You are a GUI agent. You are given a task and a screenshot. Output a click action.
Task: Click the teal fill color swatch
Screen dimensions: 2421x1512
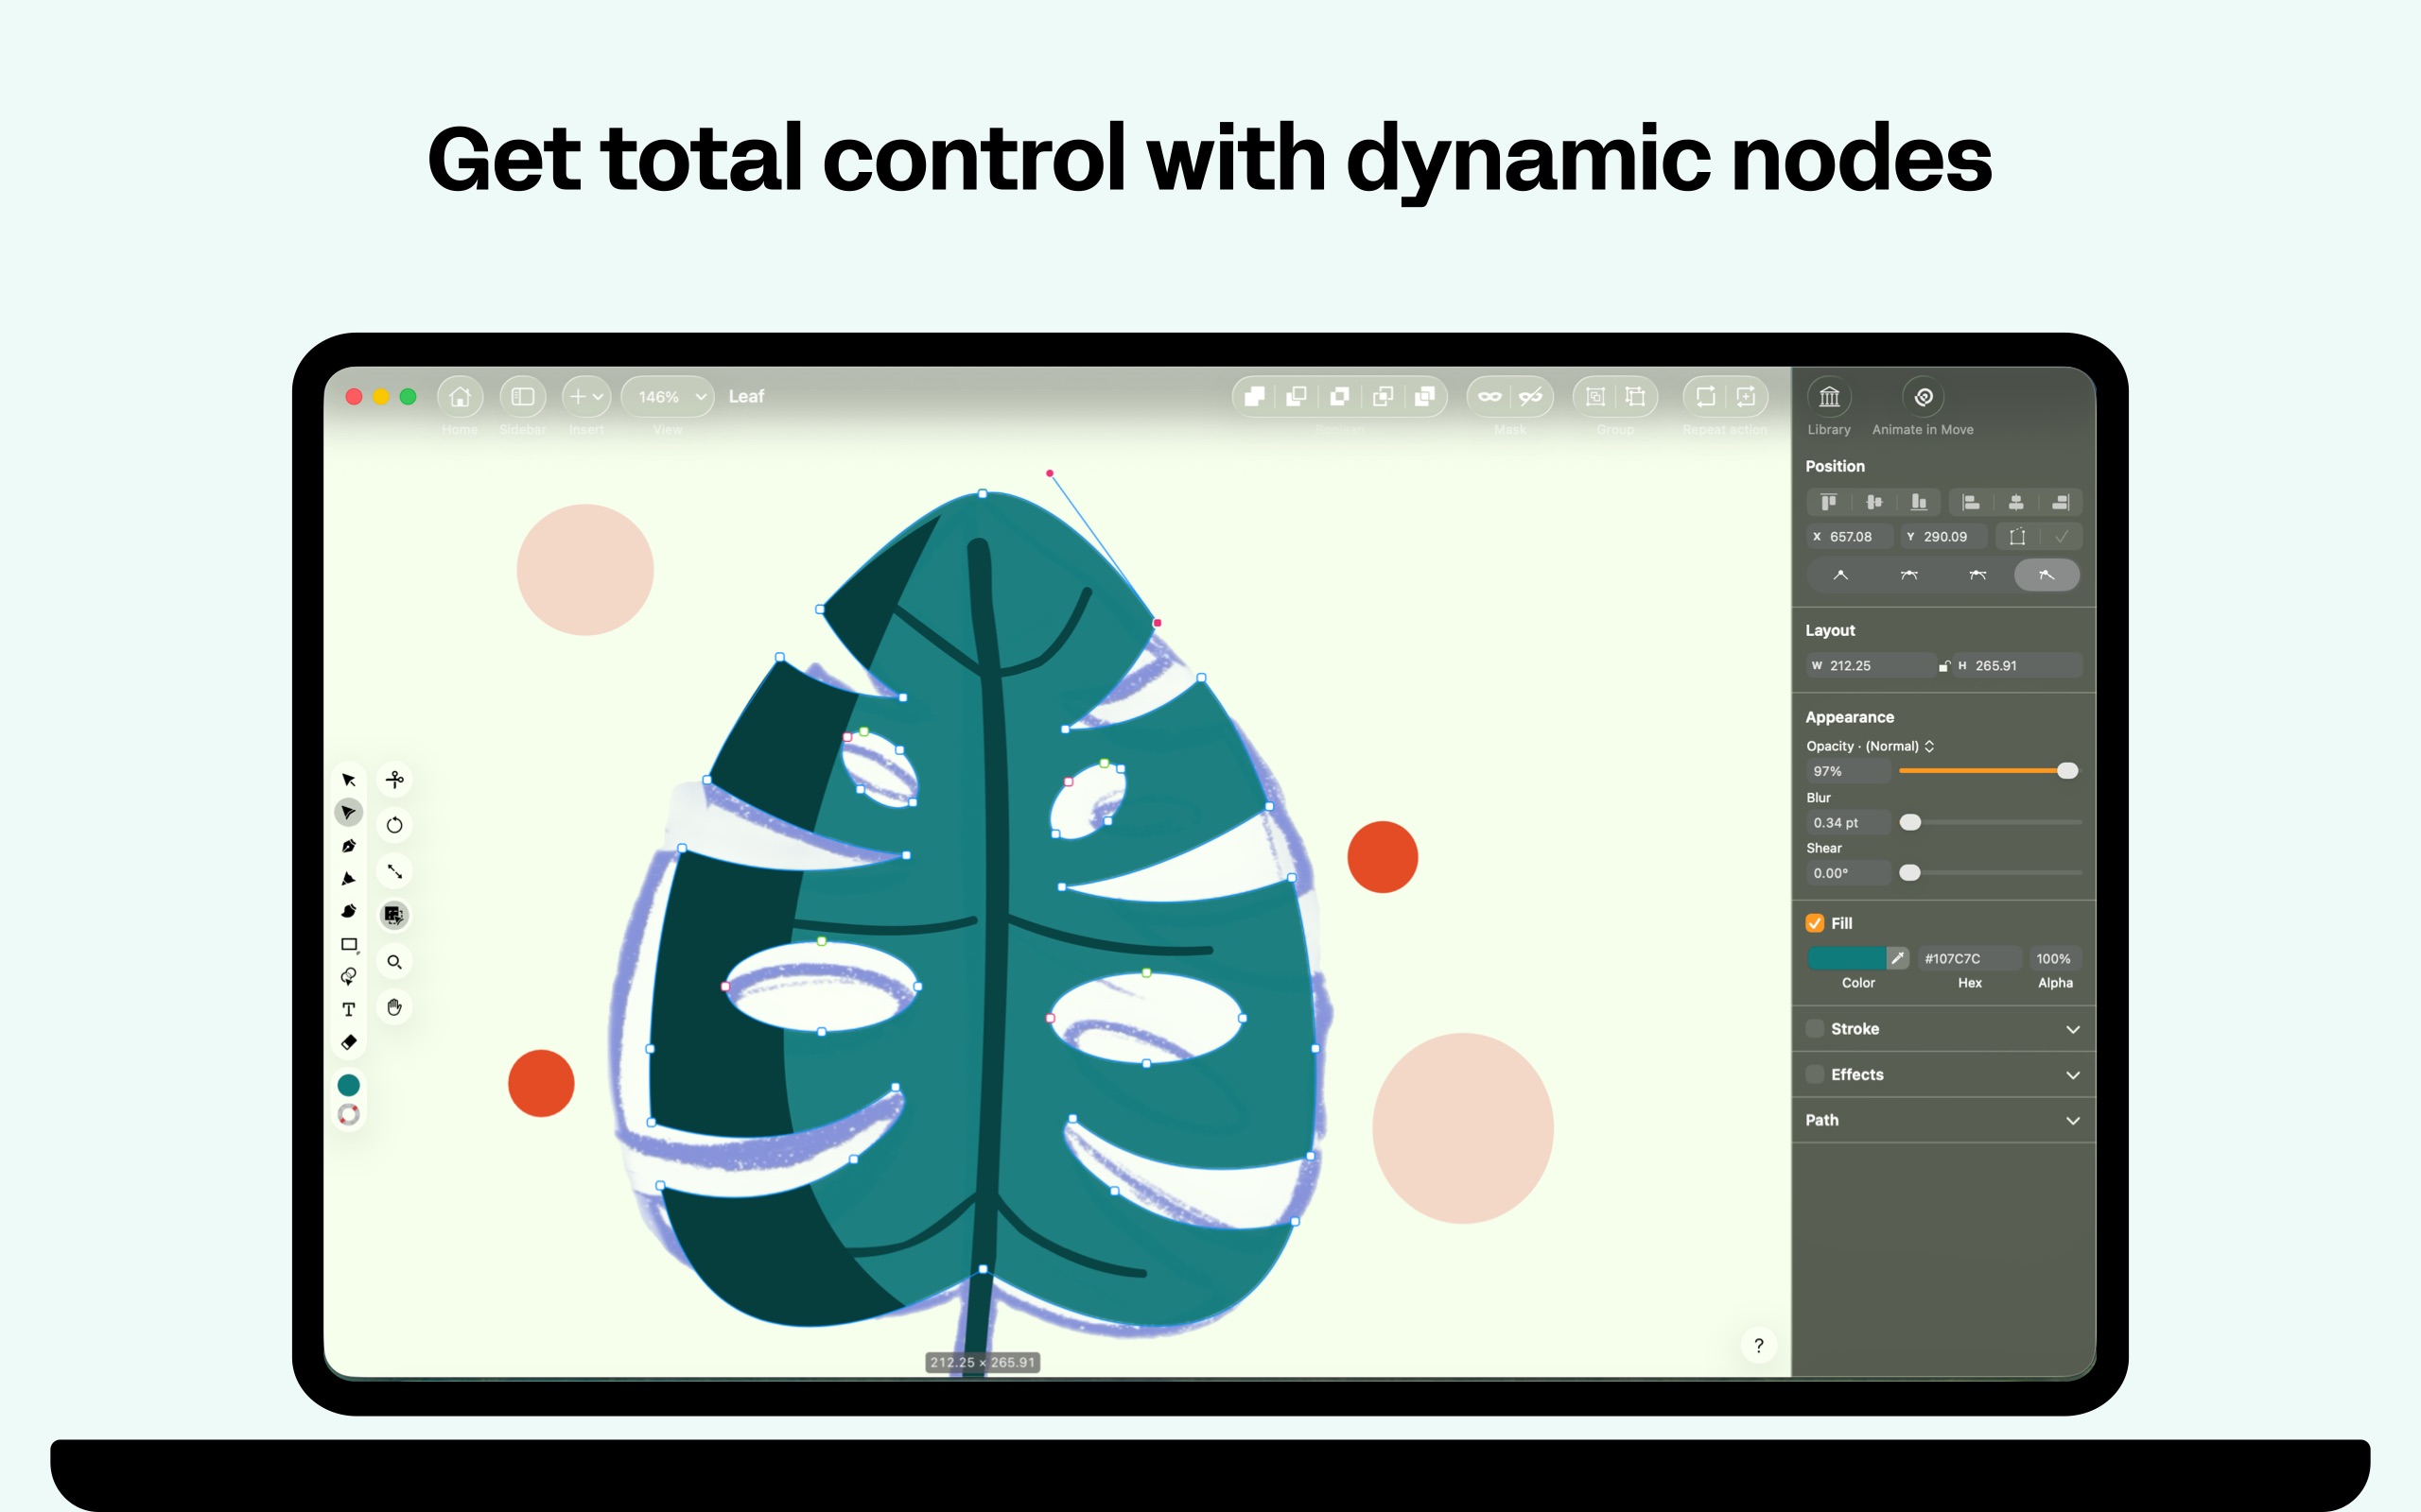tap(1847, 958)
